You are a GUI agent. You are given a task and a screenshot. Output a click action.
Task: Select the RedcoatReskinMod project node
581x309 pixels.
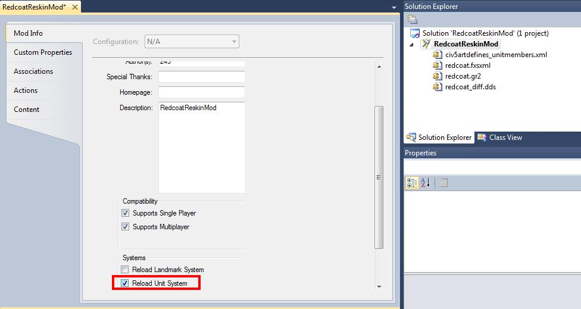[466, 44]
